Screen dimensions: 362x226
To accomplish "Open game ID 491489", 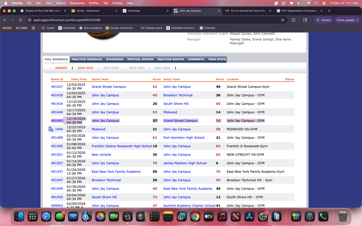I will [x=57, y=138].
